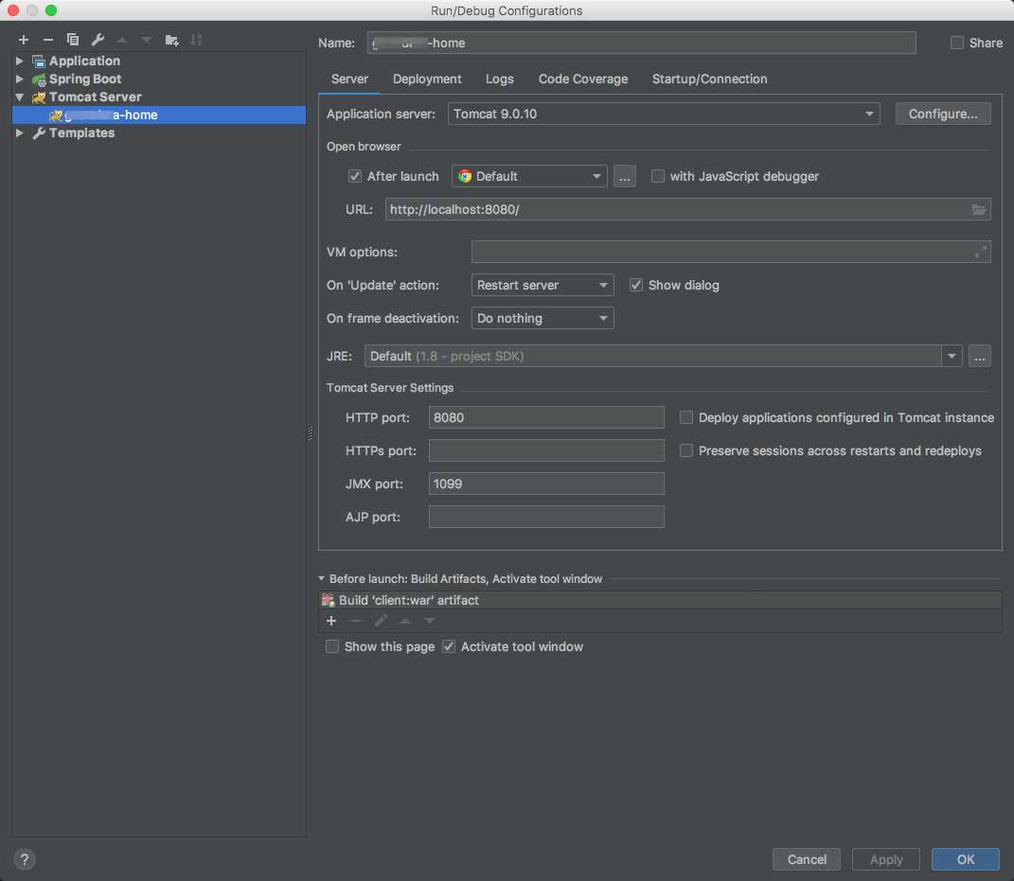Switch to Startup/Connection tab
Screen dimensions: 1014x881
point(709,79)
